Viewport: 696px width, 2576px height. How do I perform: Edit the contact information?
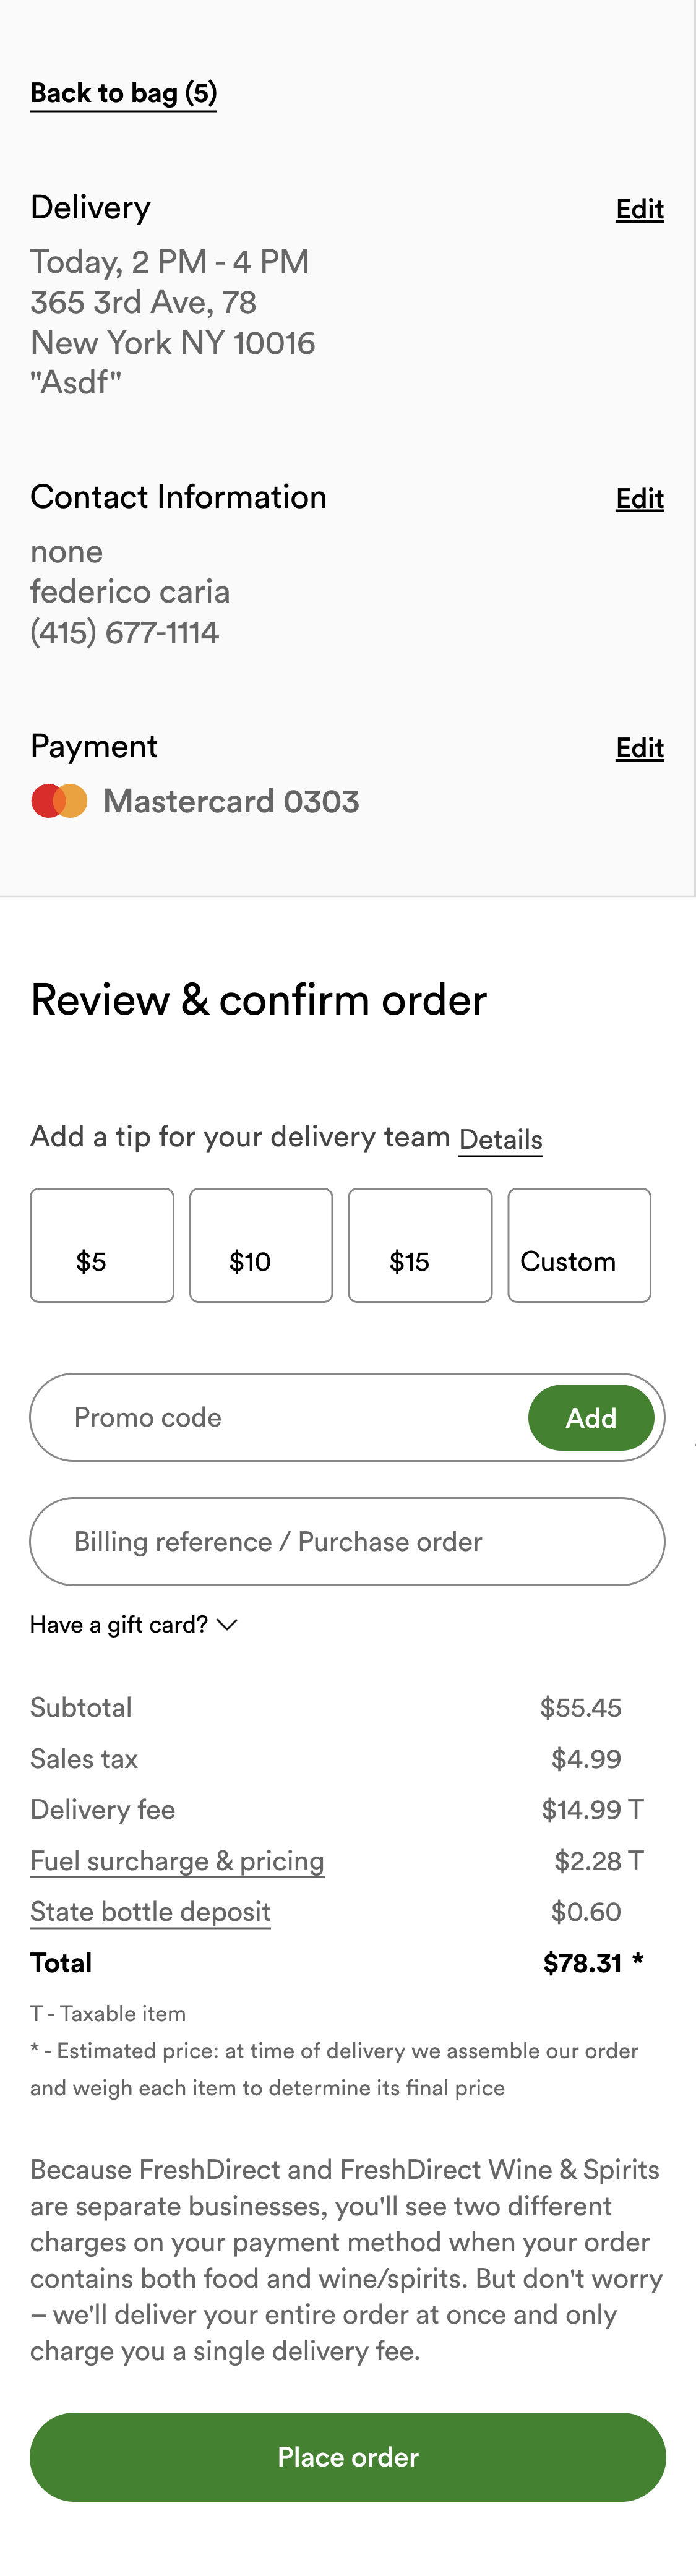[639, 498]
